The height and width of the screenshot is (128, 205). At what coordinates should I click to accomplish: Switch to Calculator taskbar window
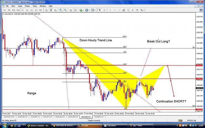(x=115, y=126)
